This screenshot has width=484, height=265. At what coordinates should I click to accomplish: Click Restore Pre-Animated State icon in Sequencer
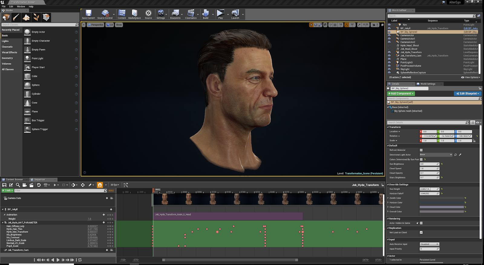pos(39,185)
